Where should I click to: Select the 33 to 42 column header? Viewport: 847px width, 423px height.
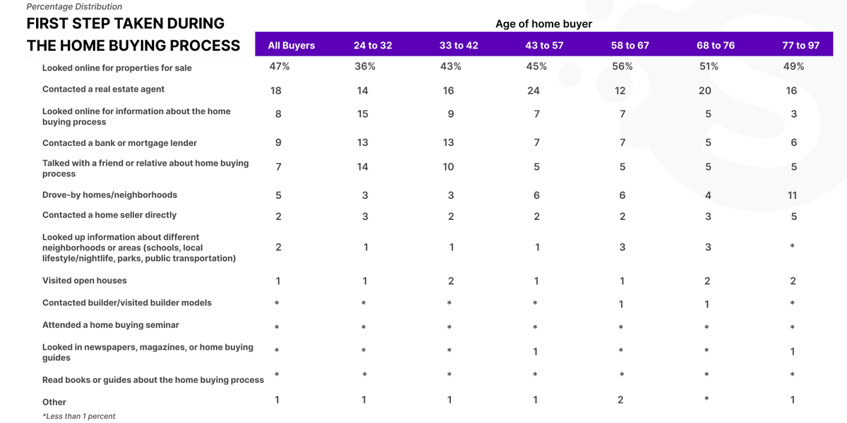point(459,45)
